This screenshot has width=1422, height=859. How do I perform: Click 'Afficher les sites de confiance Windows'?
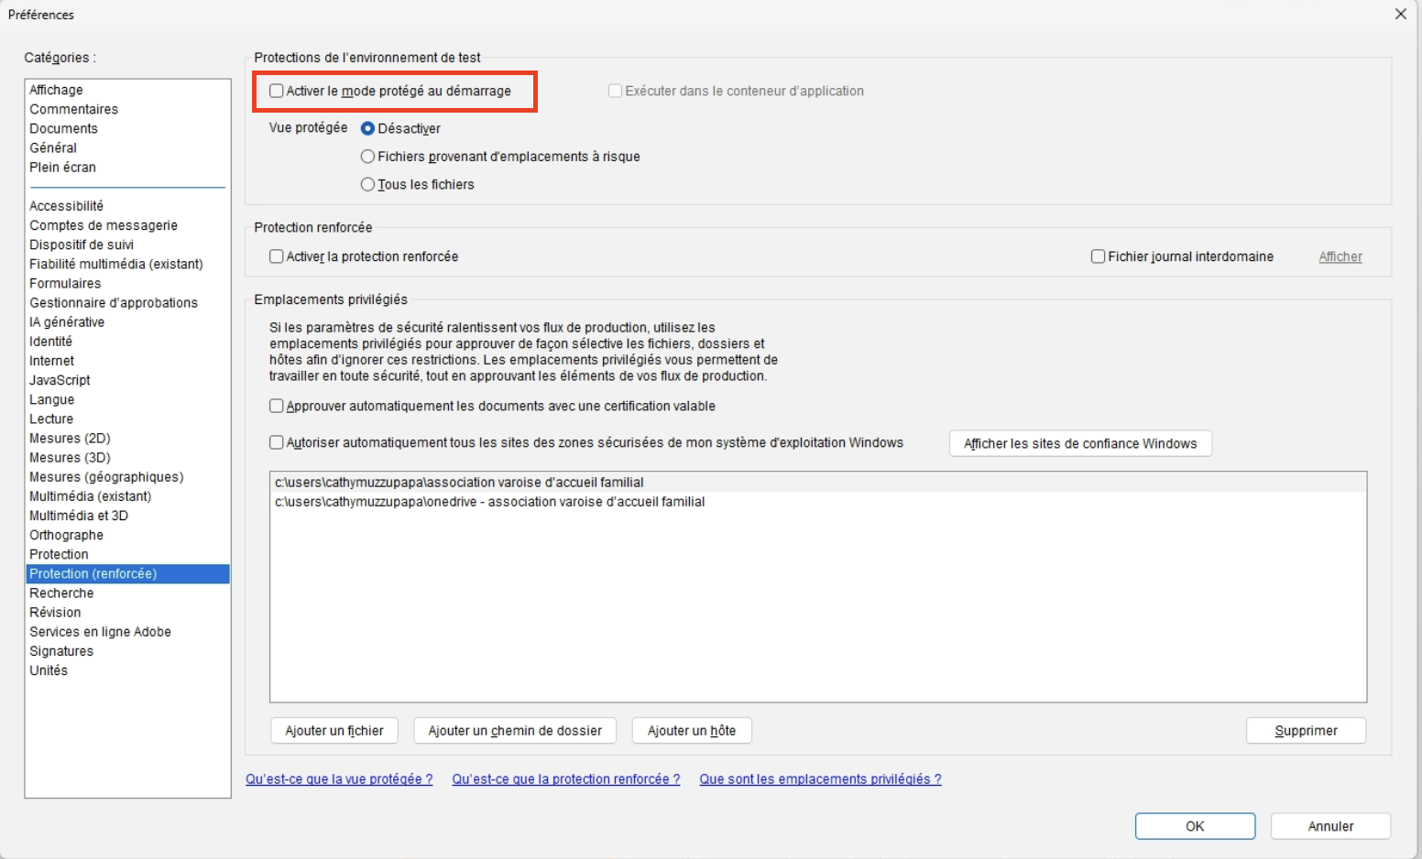(1080, 443)
